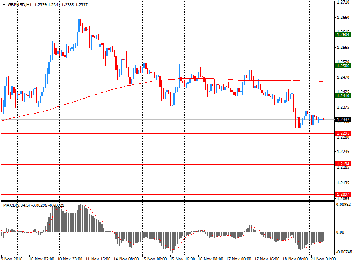Click the 1.2710 price scale value
The height and width of the screenshot is (264, 352).
343,2
